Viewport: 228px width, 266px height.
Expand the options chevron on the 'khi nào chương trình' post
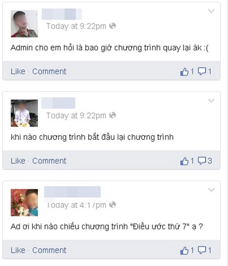211,101
